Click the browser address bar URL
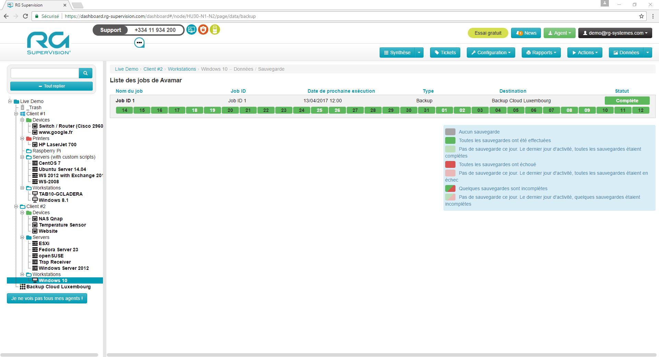This screenshot has height=357, width=659. [x=160, y=16]
